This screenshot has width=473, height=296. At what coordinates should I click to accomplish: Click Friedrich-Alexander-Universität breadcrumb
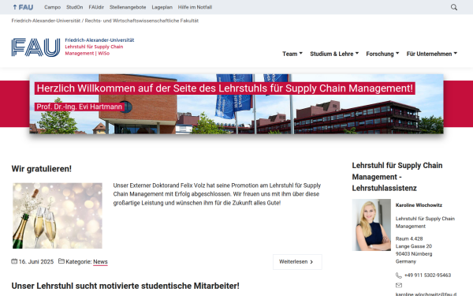coord(46,21)
